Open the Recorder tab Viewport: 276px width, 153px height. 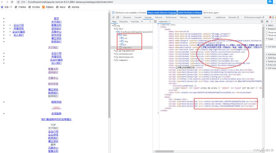click(x=234, y=17)
